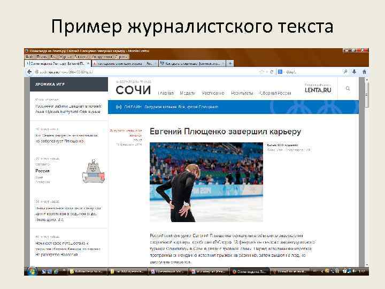Open the fourth sidebar news item
The image size is (385, 289).
point(68,214)
